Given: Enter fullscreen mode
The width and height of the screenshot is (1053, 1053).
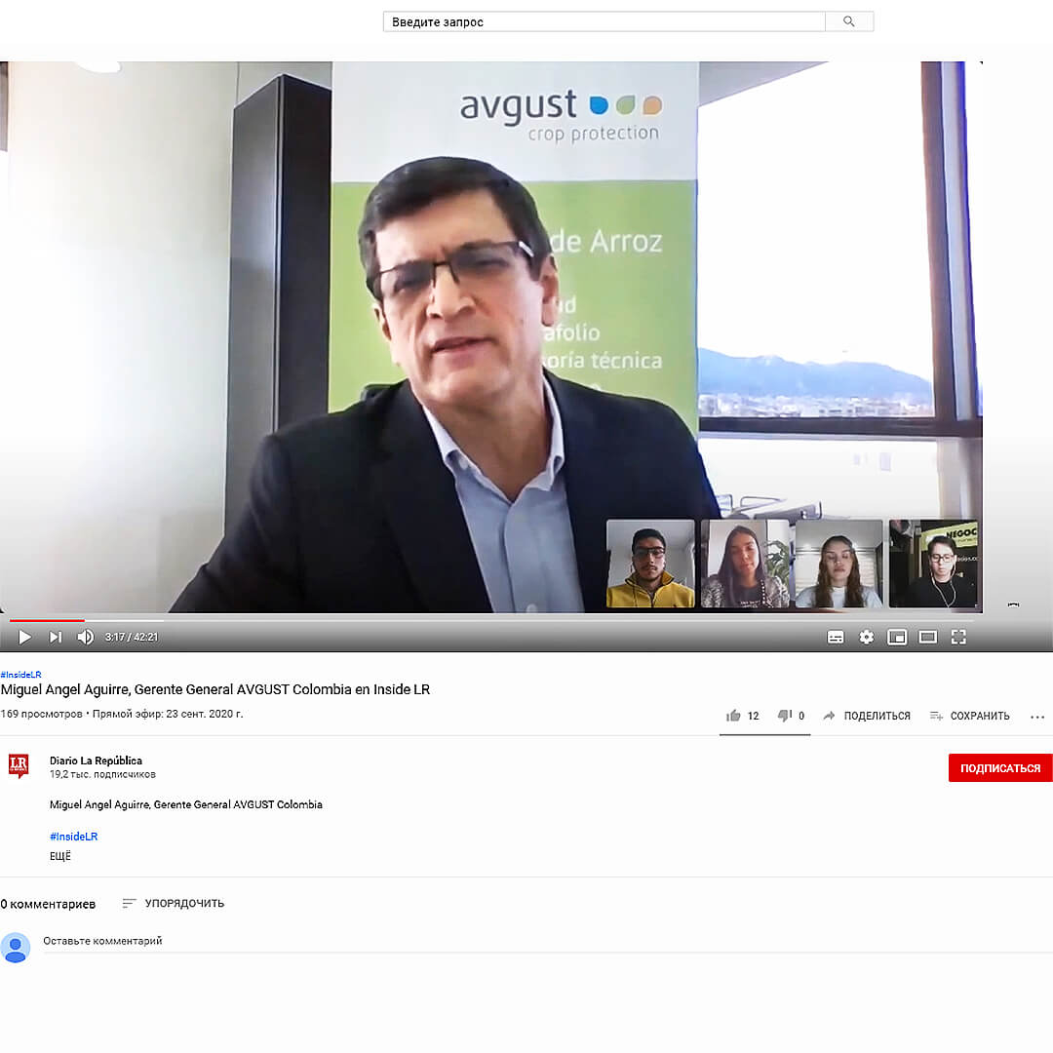Looking at the screenshot, I should pyautogui.click(x=958, y=637).
